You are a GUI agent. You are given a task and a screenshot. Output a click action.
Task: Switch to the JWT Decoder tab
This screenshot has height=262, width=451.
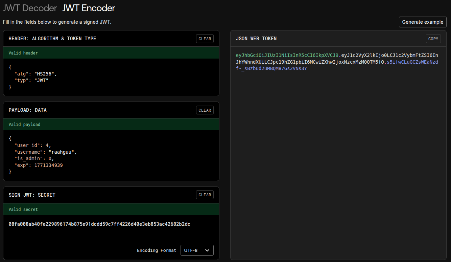click(30, 8)
